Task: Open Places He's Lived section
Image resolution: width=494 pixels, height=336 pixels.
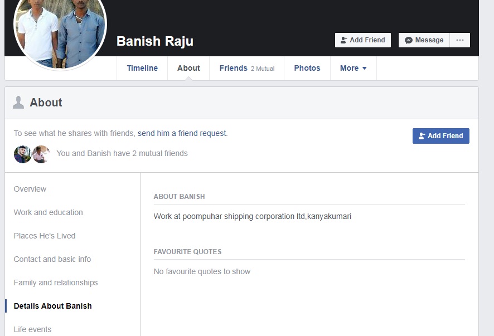Action: [x=45, y=236]
